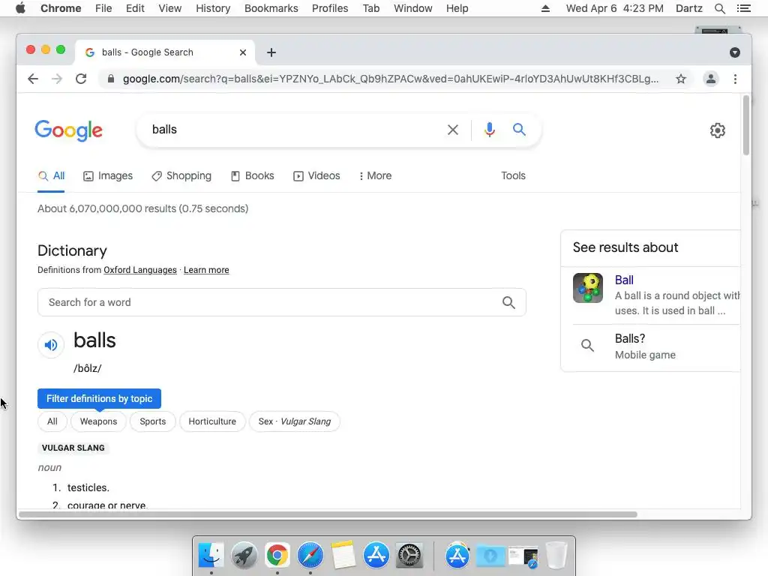This screenshot has width=768, height=576.
Task: Click the Google logo
Action: tap(68, 130)
